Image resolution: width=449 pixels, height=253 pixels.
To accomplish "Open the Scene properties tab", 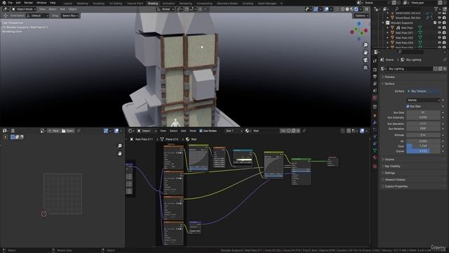I will coord(375,91).
